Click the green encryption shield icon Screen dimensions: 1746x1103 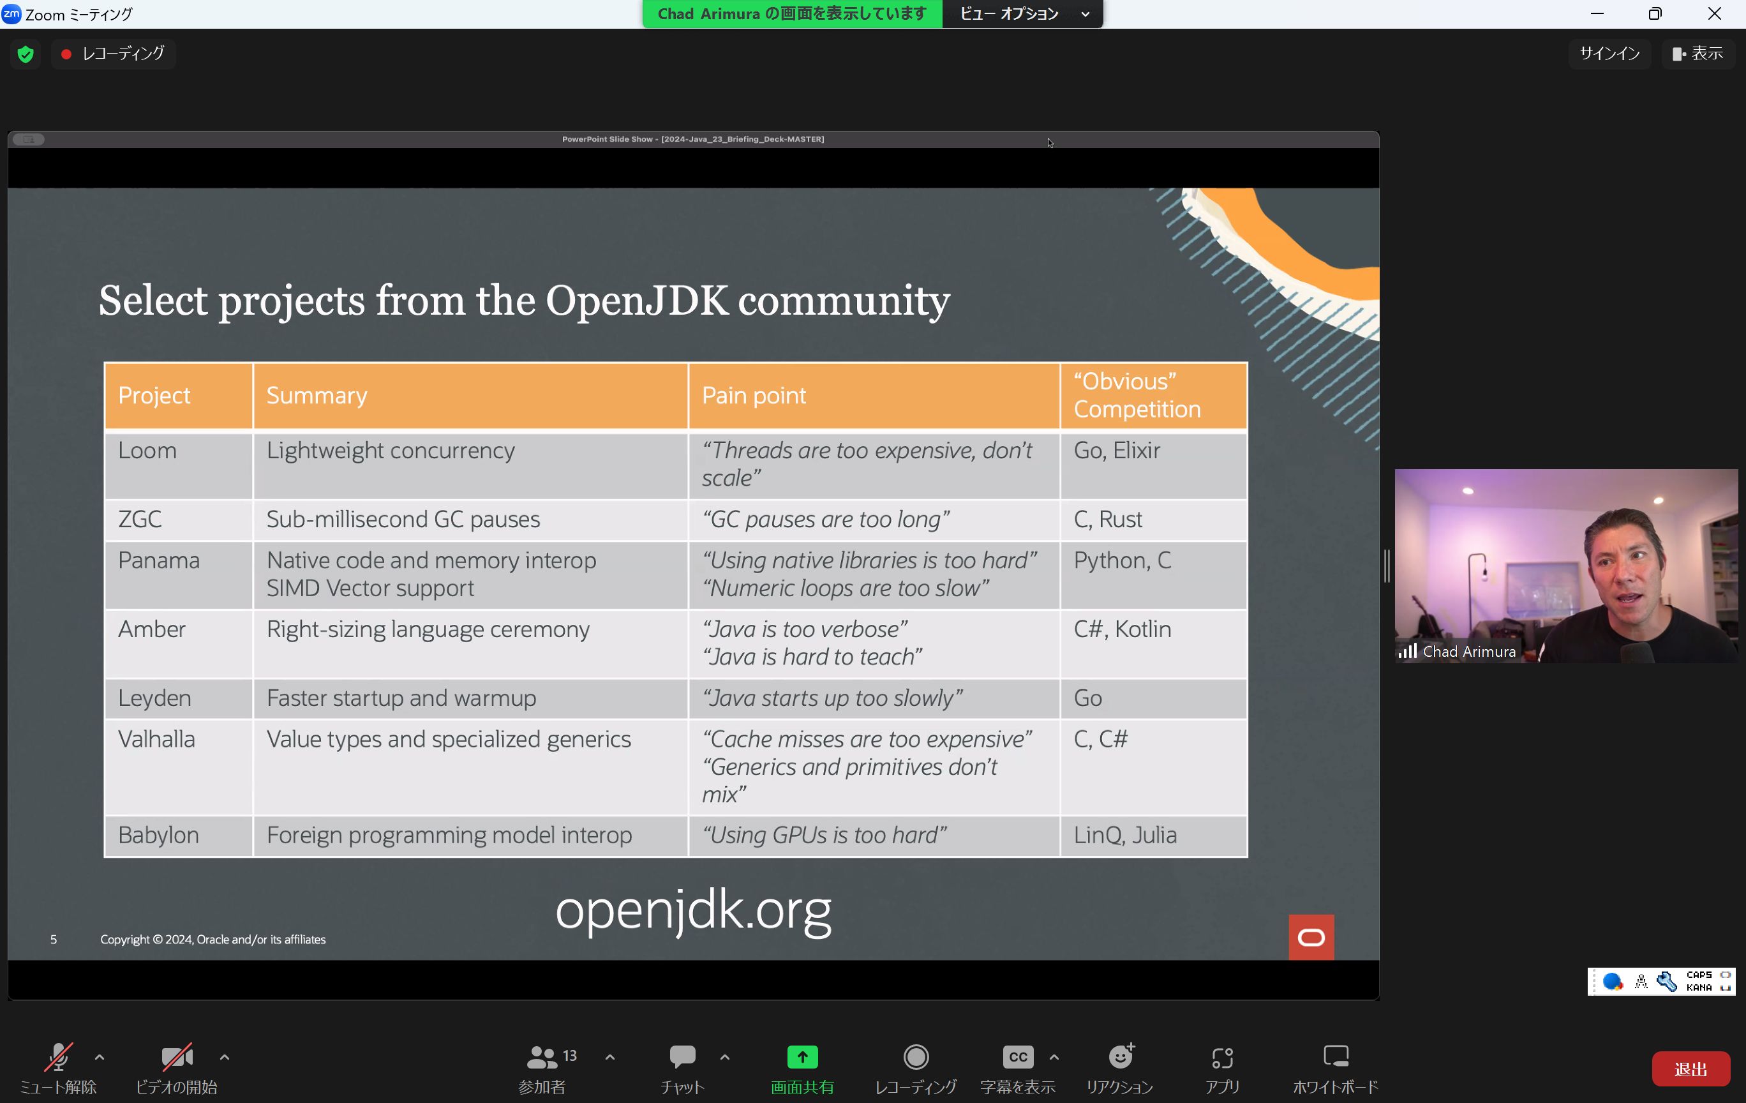coord(26,54)
